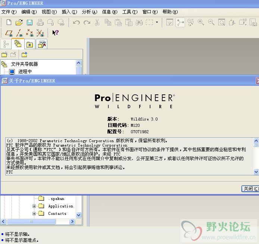
Task: Open the 视图(V) menu
Action: [49, 12]
